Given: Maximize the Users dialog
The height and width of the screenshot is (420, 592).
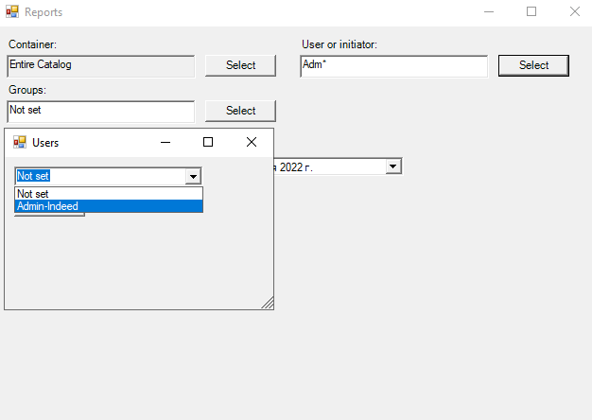Looking at the screenshot, I should [208, 142].
